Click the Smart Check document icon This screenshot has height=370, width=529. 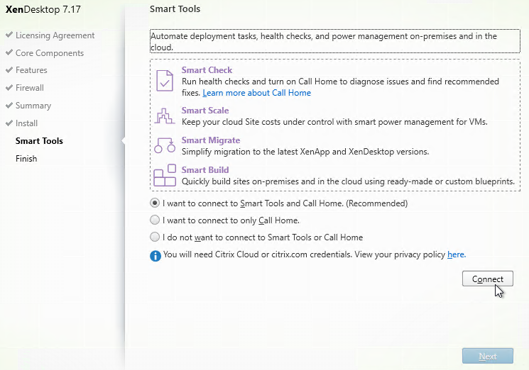click(165, 81)
